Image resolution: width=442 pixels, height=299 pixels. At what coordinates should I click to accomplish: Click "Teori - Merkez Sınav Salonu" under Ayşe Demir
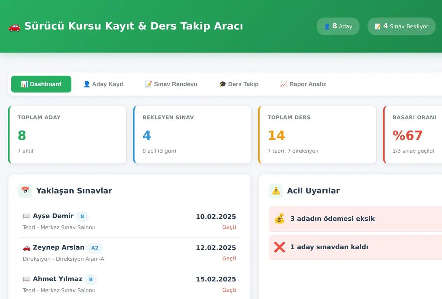pos(59,227)
